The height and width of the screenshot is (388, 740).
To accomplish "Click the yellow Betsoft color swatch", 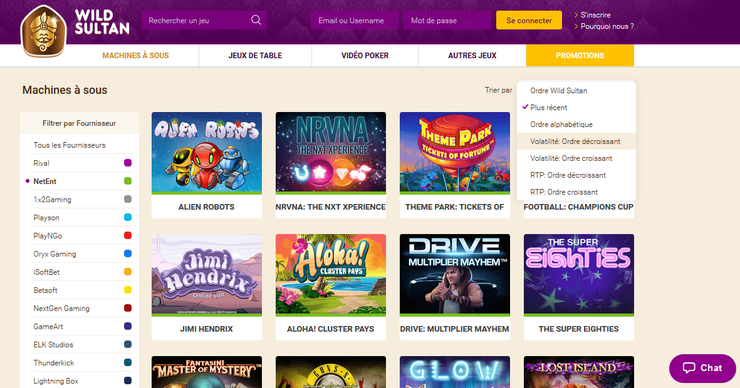I will point(128,290).
